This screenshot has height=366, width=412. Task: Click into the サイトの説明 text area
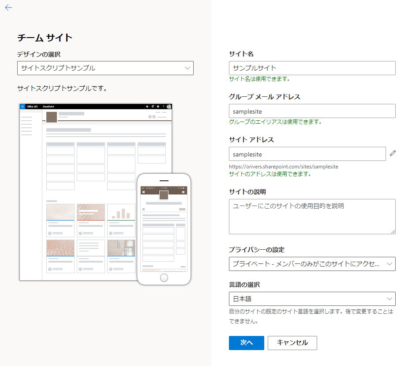click(x=312, y=216)
